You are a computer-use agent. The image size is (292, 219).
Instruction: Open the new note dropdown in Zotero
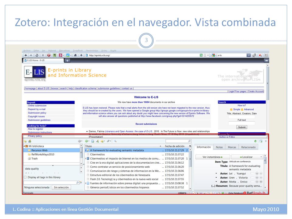(103, 141)
